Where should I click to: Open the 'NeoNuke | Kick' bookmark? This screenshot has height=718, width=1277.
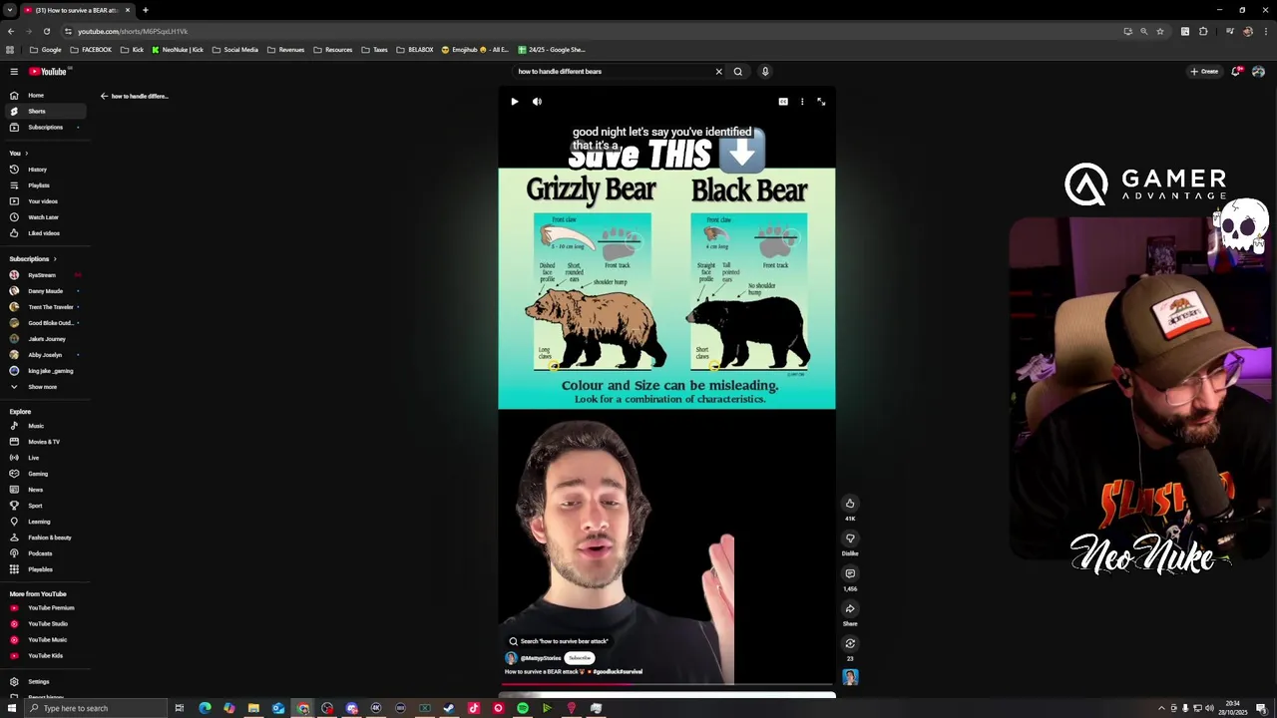point(178,50)
